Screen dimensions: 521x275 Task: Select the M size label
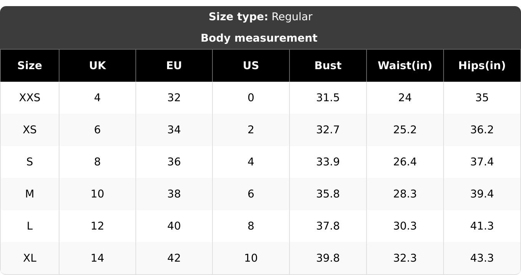[x=30, y=194]
